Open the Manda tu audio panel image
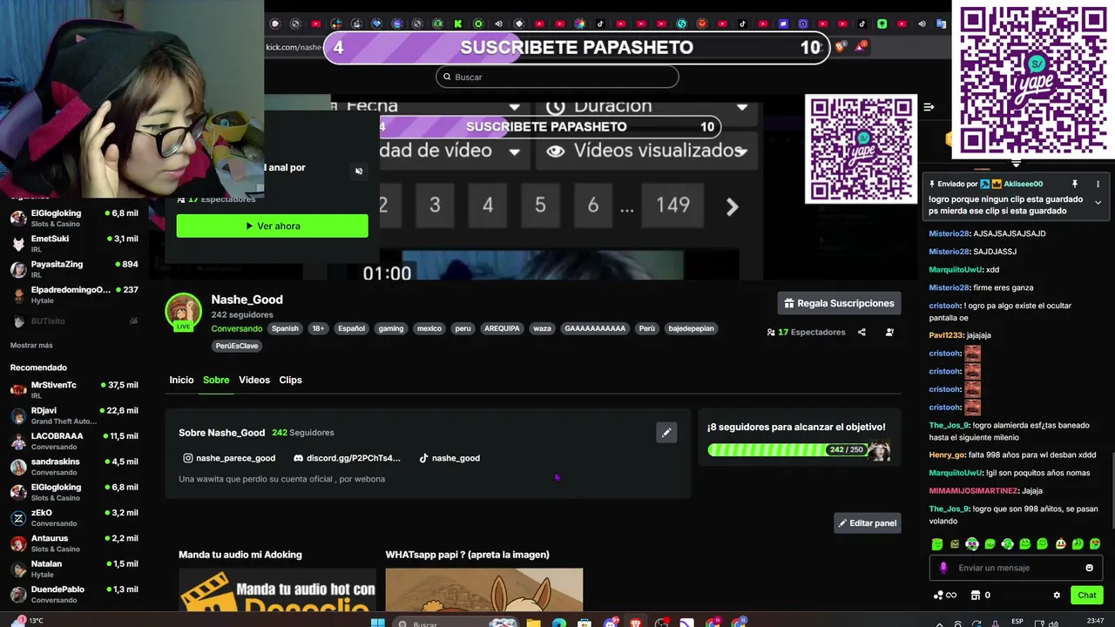 point(277,590)
